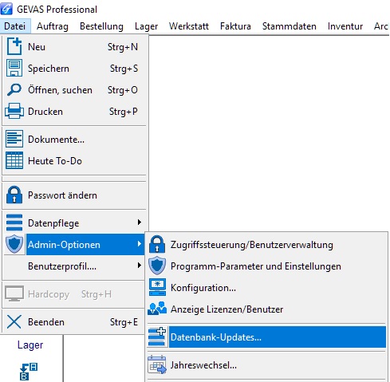390x382 pixels.
Task: Click the Dokumente text lines icon
Action: (x=14, y=139)
